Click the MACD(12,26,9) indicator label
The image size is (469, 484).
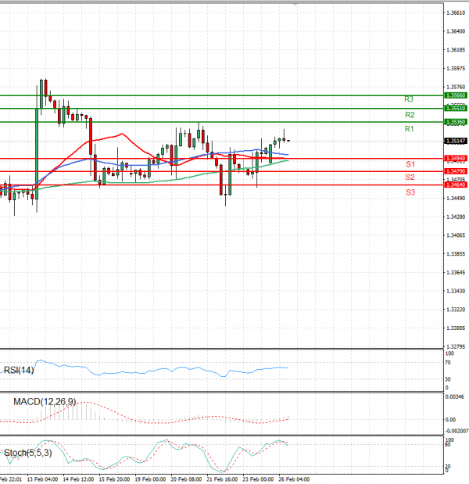45,402
